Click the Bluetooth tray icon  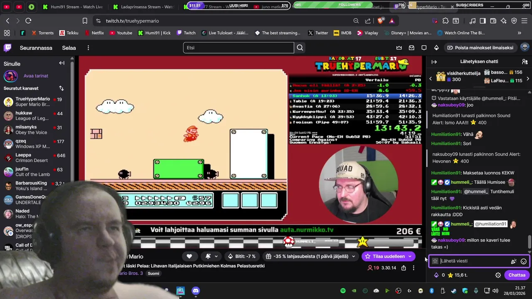click(431, 291)
